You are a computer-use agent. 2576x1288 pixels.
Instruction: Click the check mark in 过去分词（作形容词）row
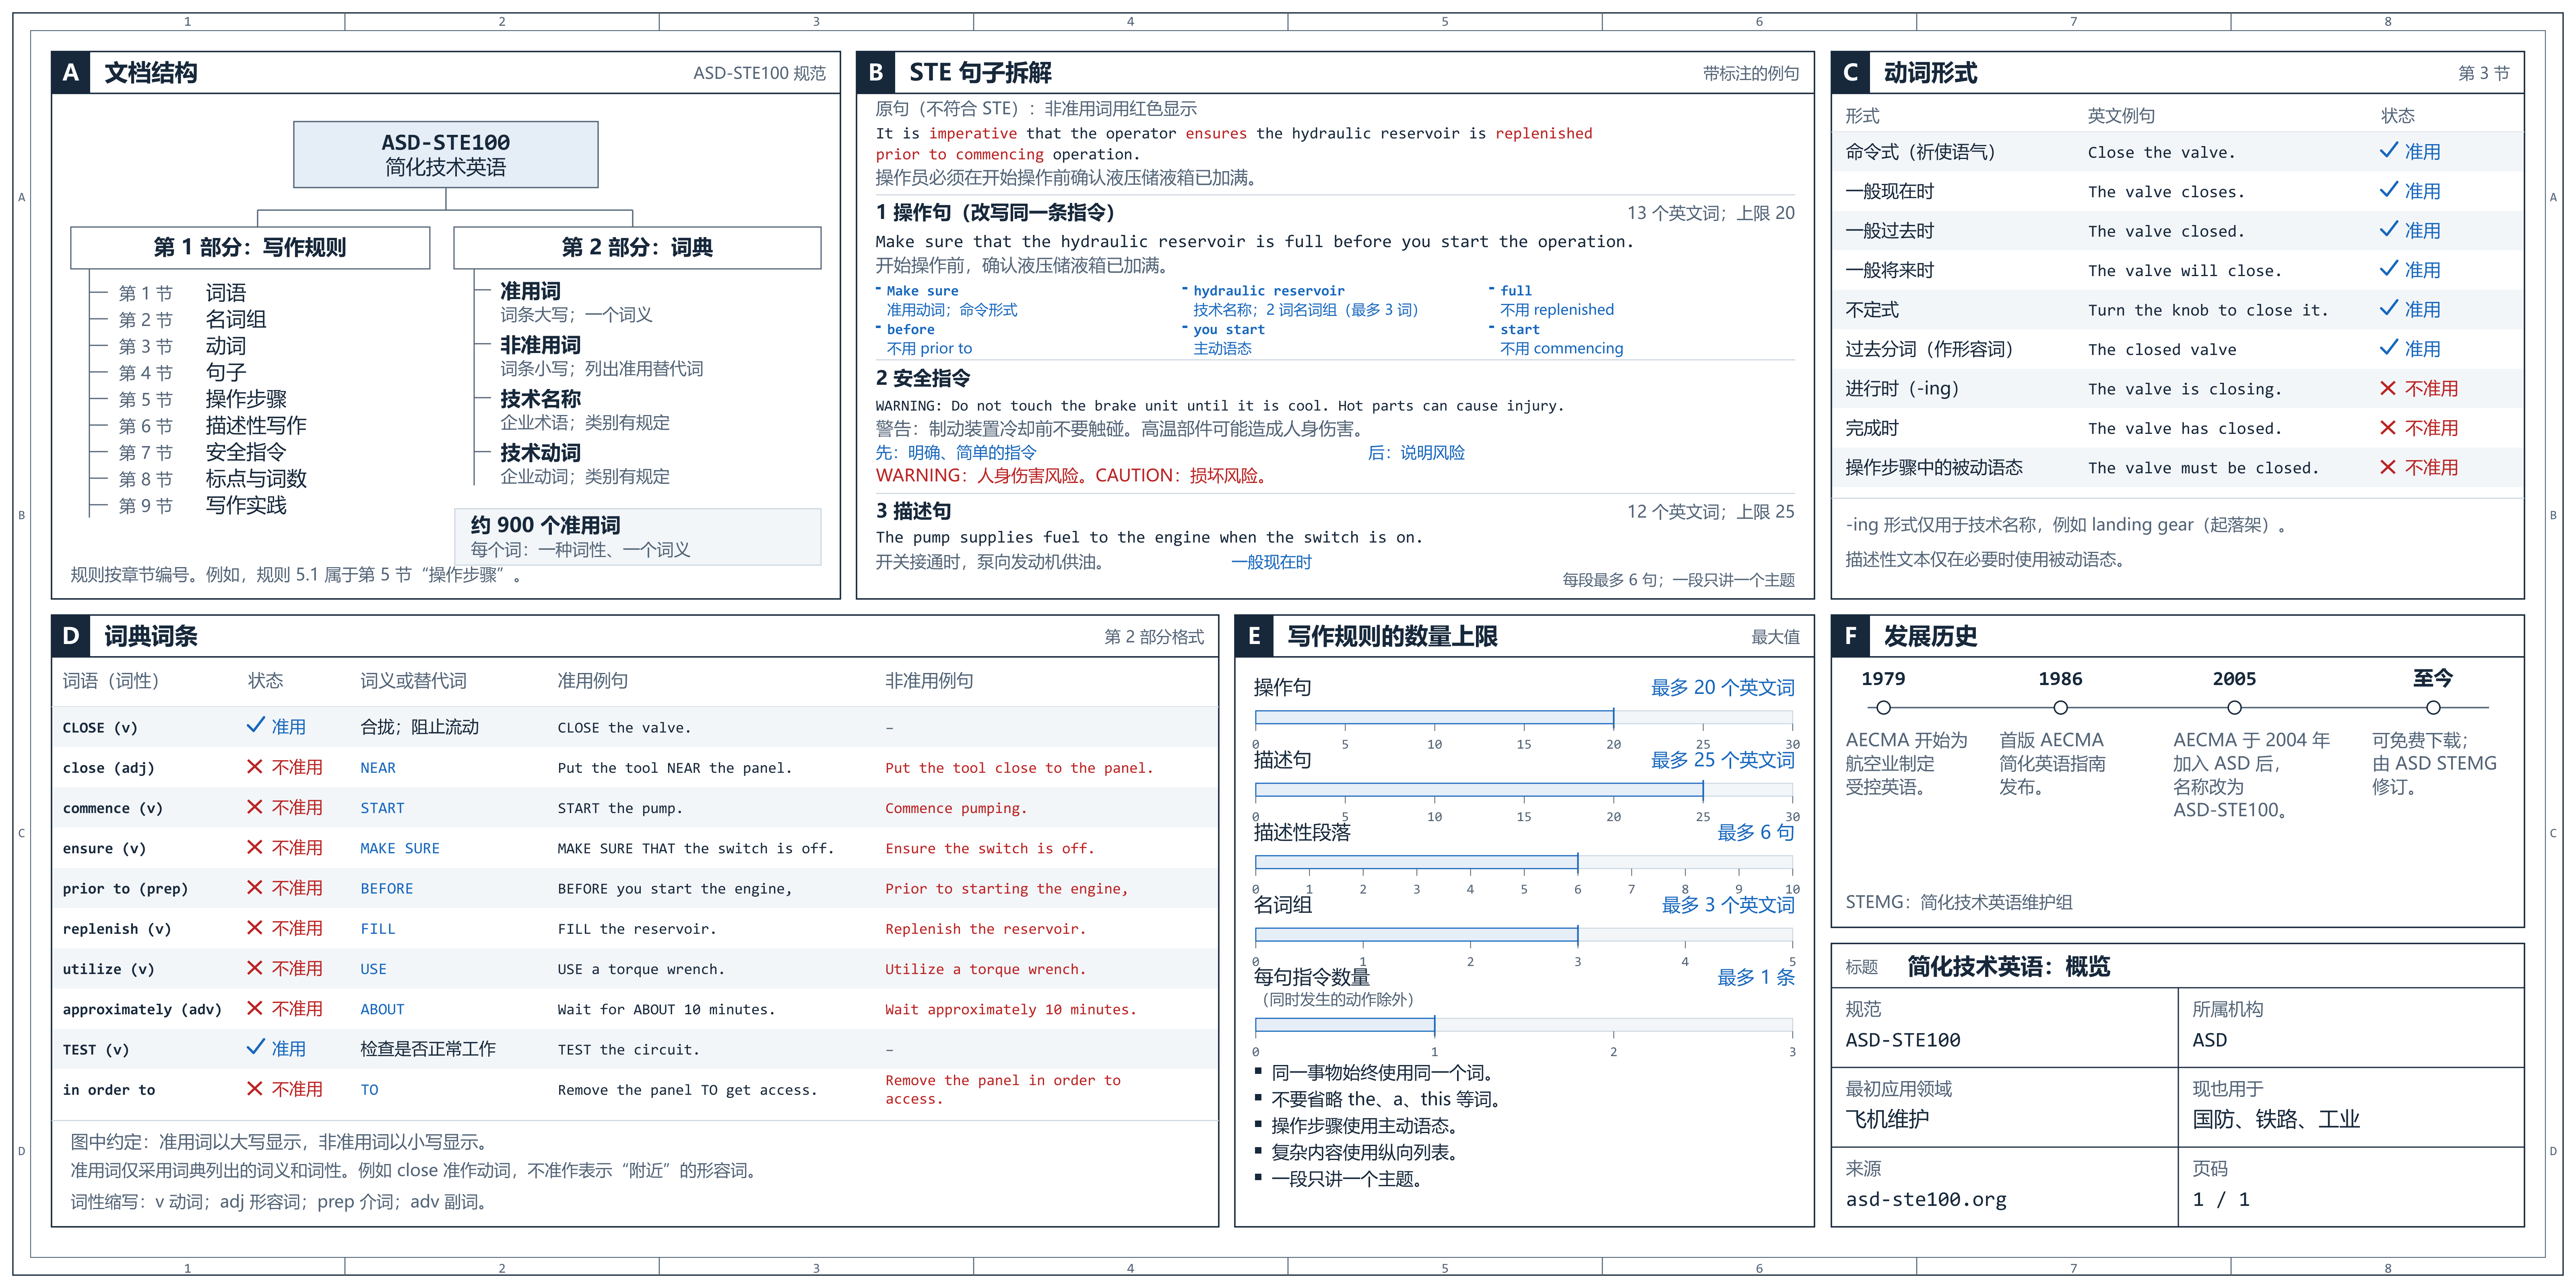(2388, 348)
